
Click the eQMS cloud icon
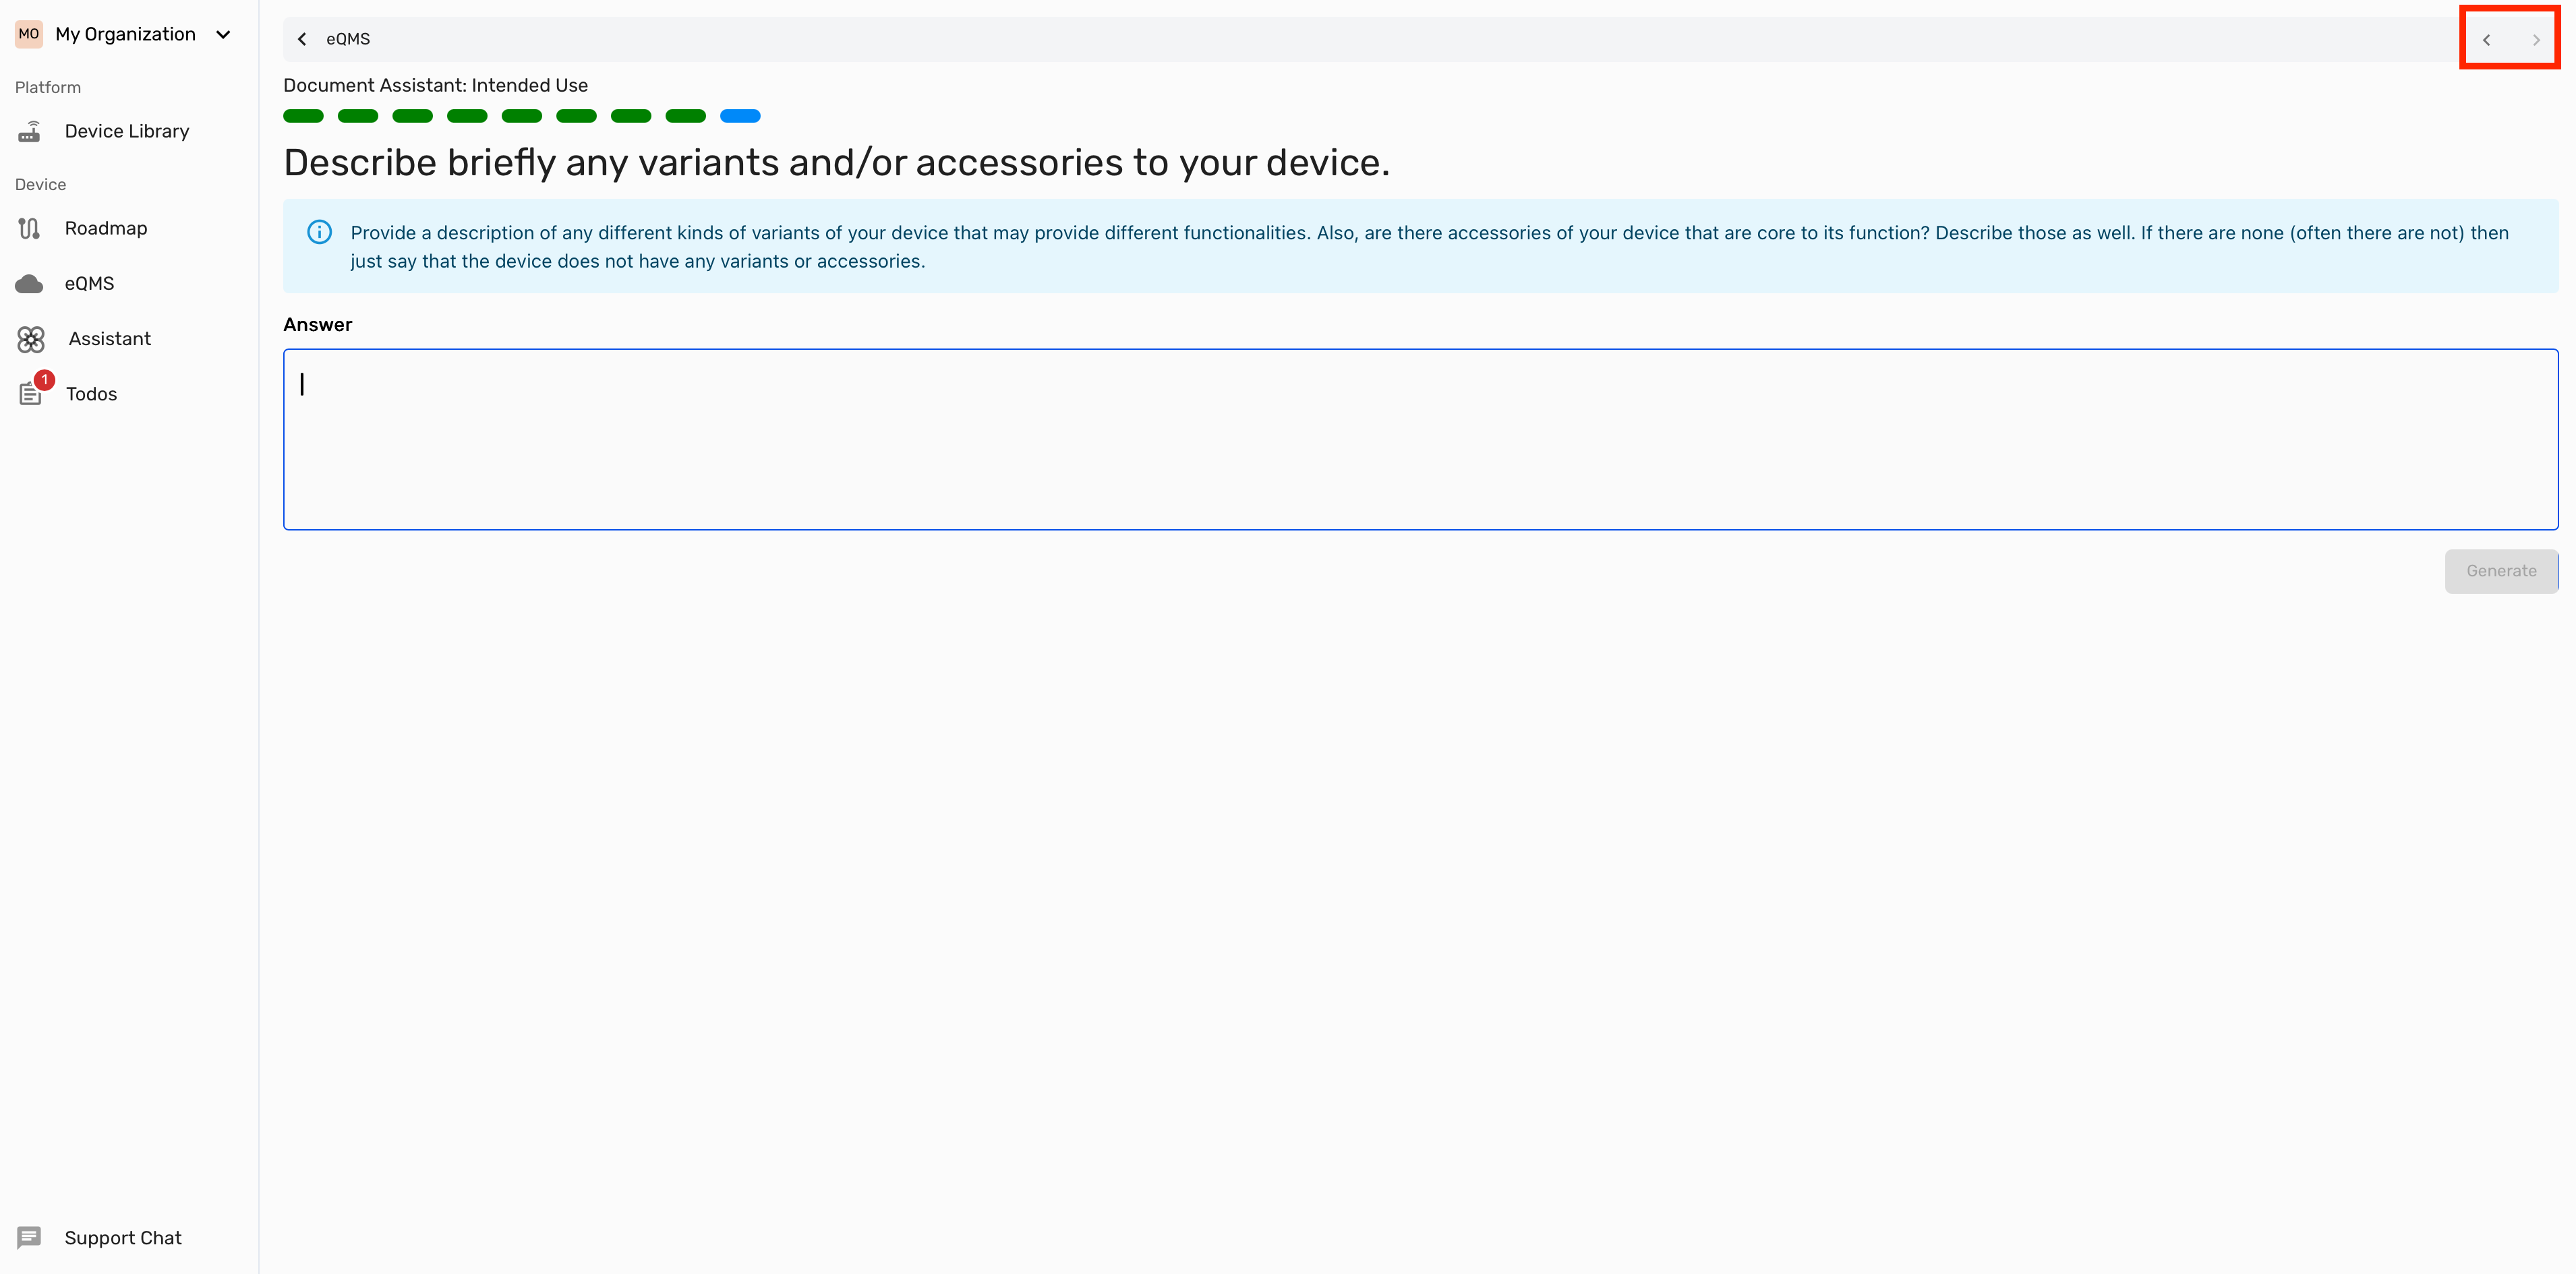pos(30,284)
